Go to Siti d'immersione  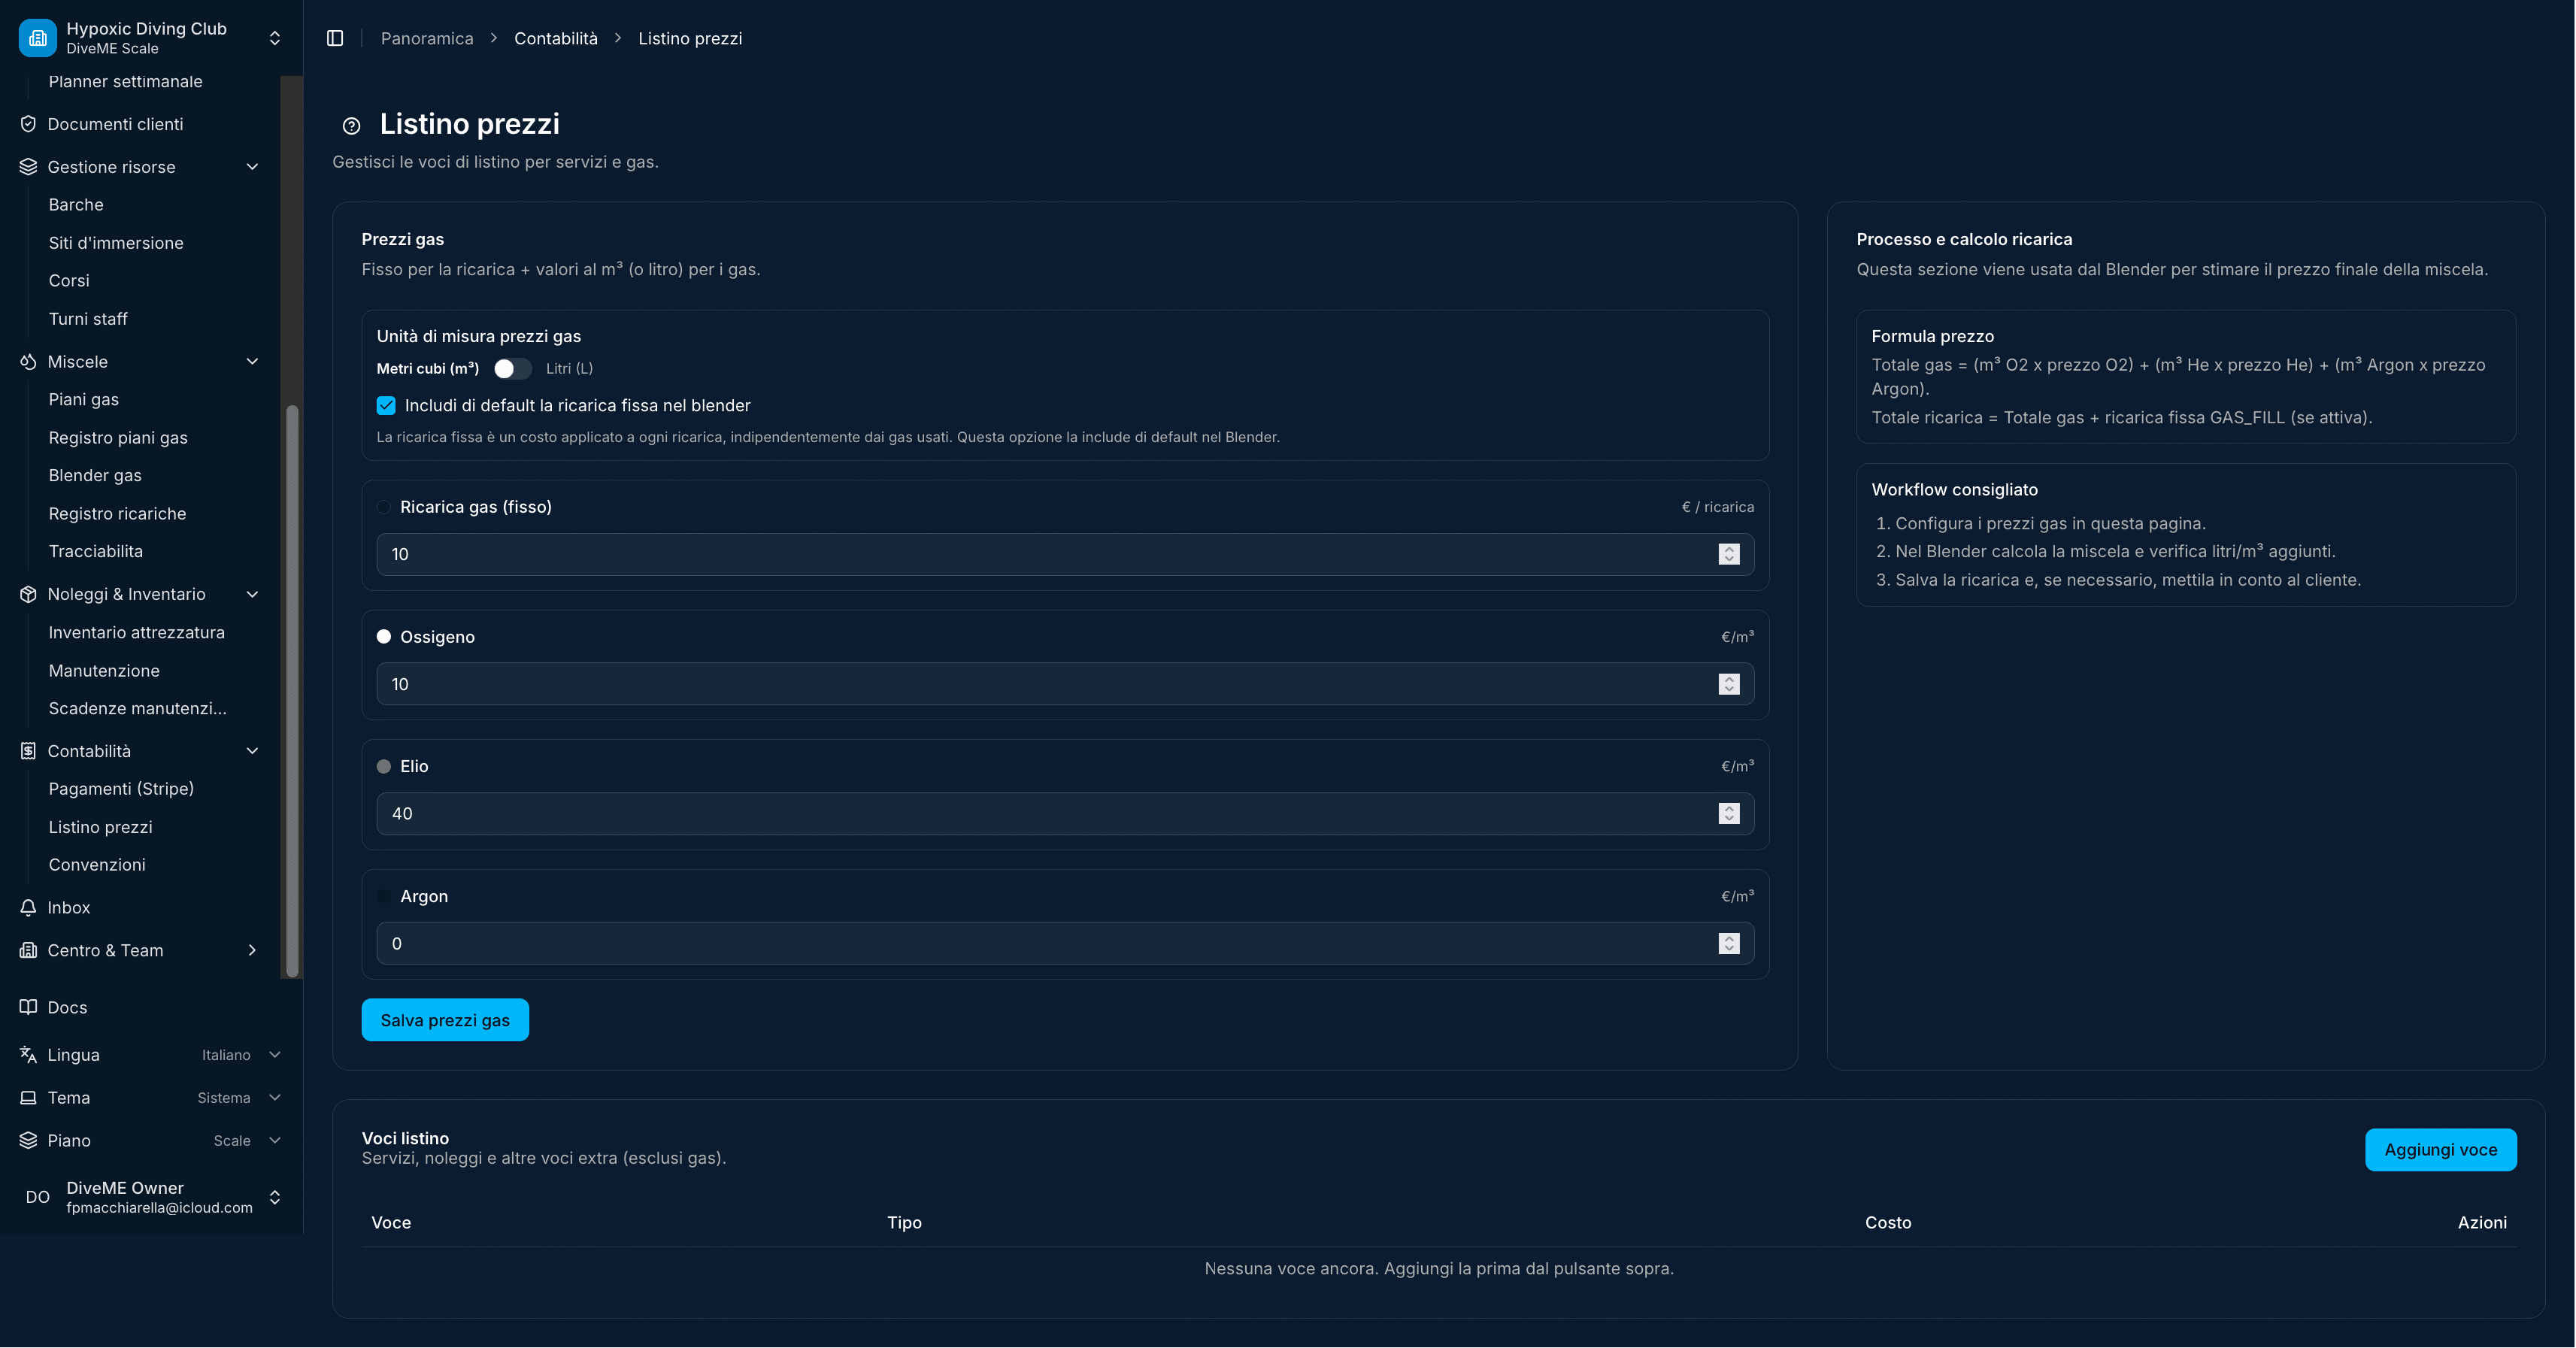point(116,243)
